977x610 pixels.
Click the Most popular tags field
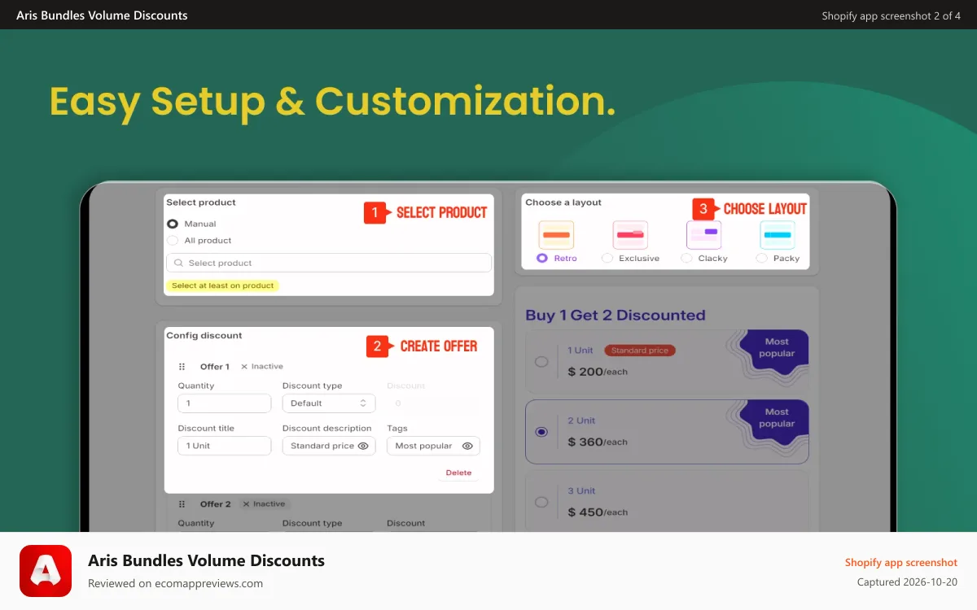point(433,446)
